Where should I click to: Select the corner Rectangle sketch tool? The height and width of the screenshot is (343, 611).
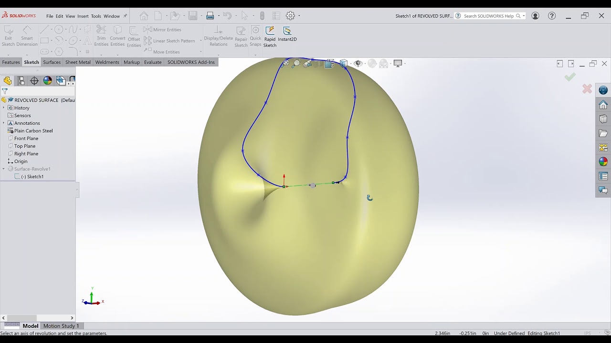coord(44,40)
